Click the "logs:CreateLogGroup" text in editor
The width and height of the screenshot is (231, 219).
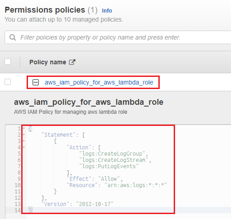coord(112,154)
